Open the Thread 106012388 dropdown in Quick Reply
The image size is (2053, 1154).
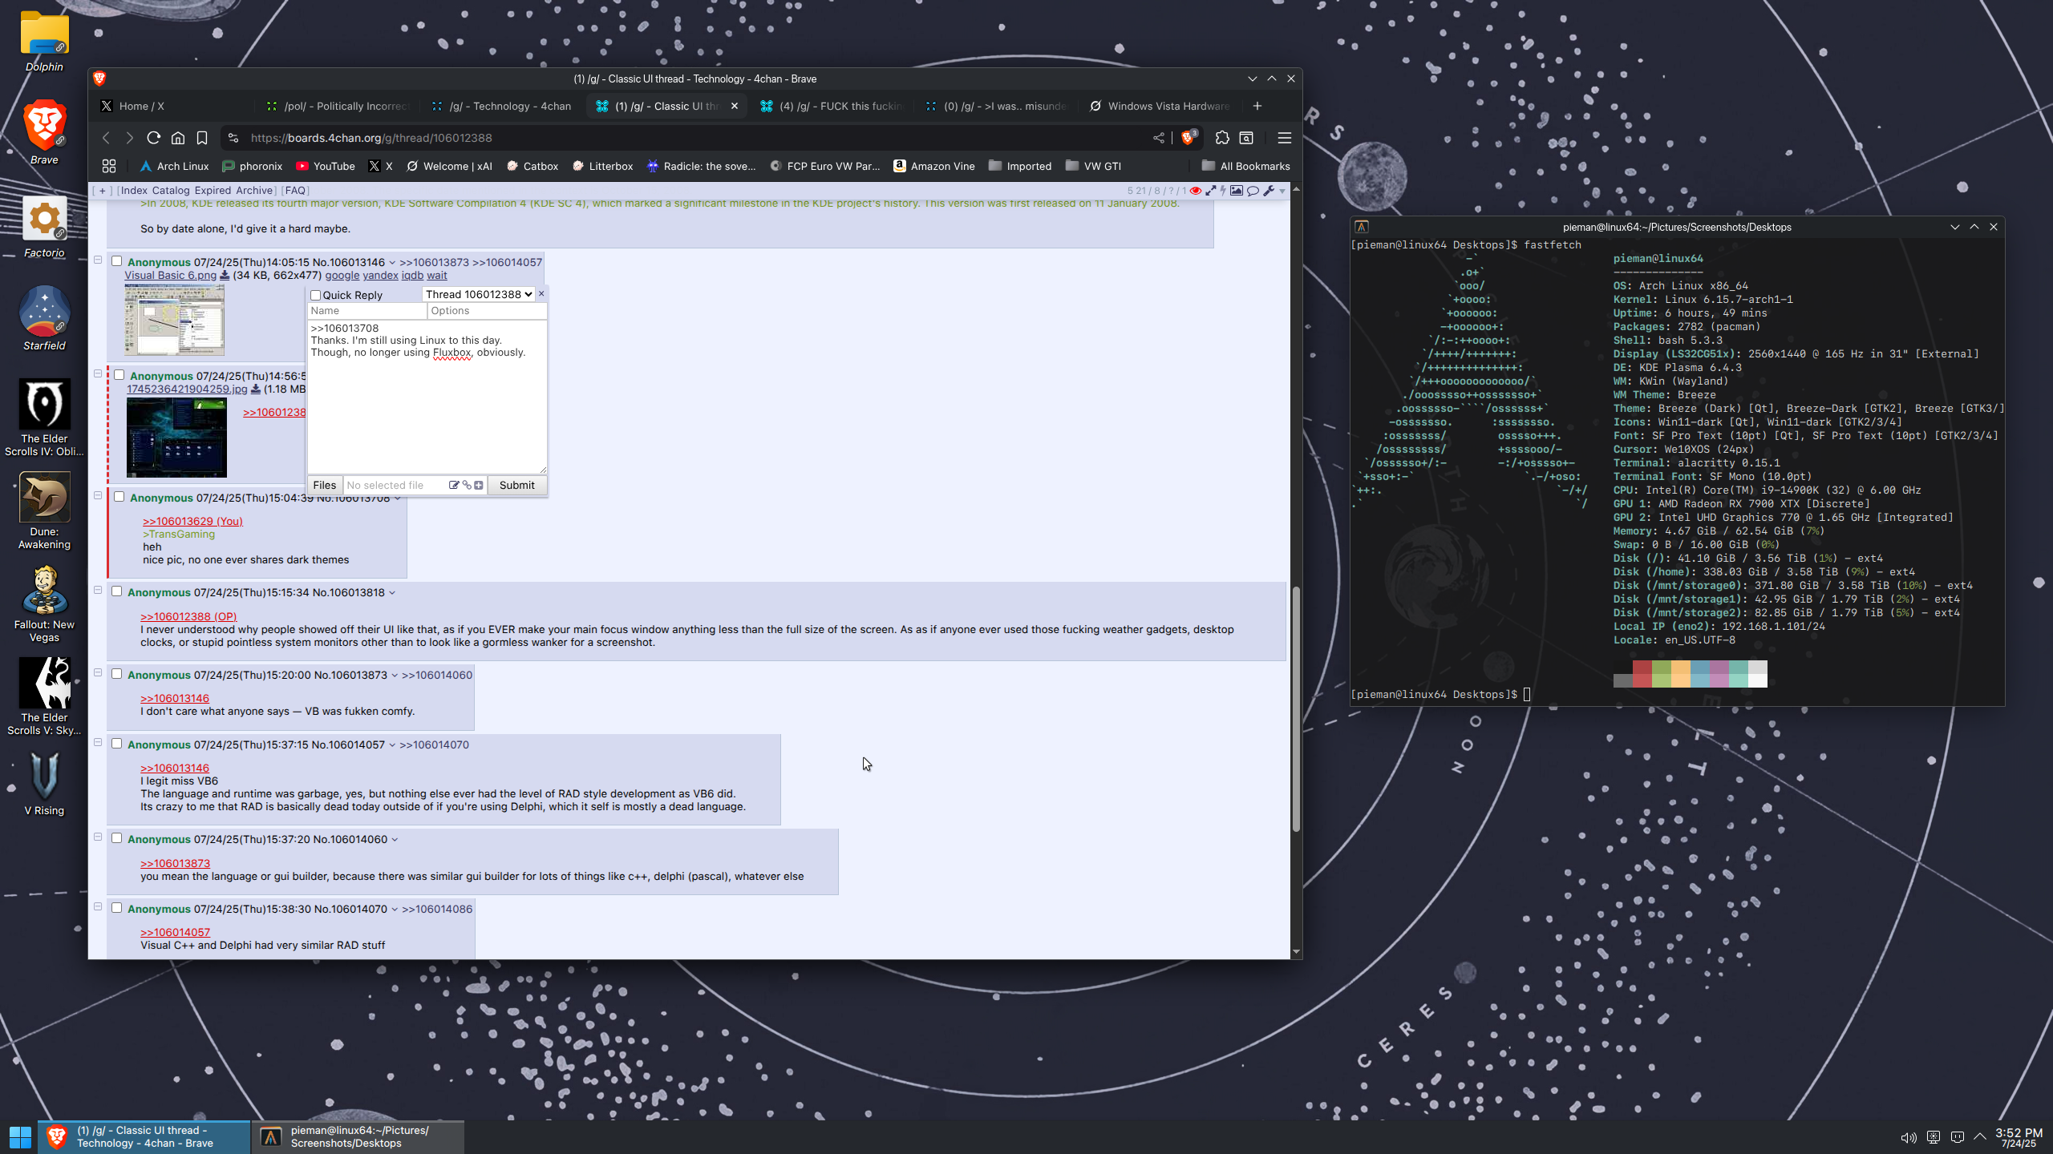[x=479, y=294]
